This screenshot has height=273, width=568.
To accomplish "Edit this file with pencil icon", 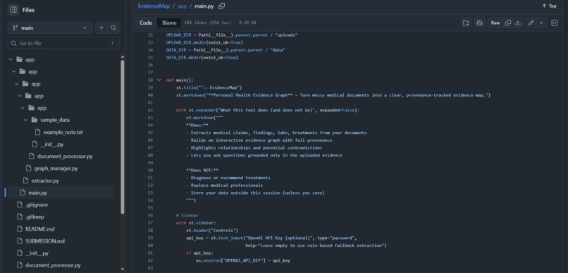I will tap(531, 23).
